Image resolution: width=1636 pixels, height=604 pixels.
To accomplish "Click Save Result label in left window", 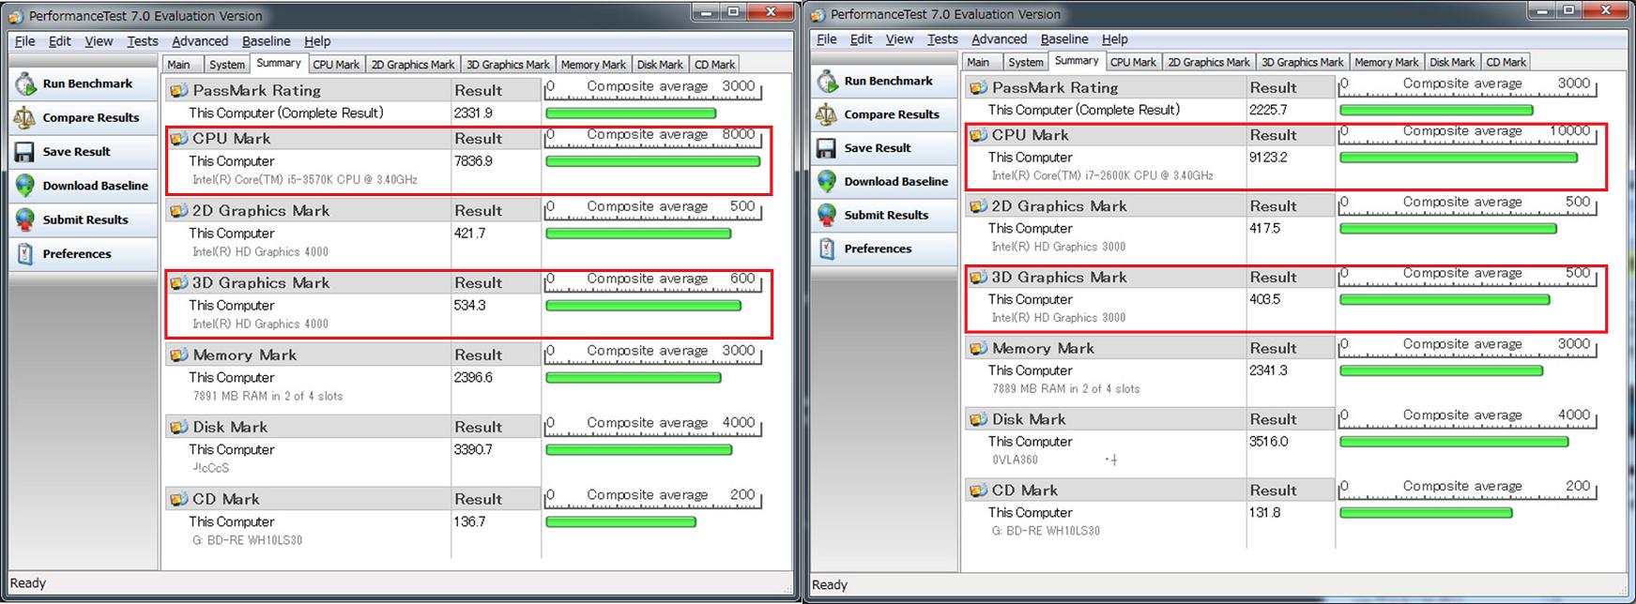I will (x=76, y=151).
